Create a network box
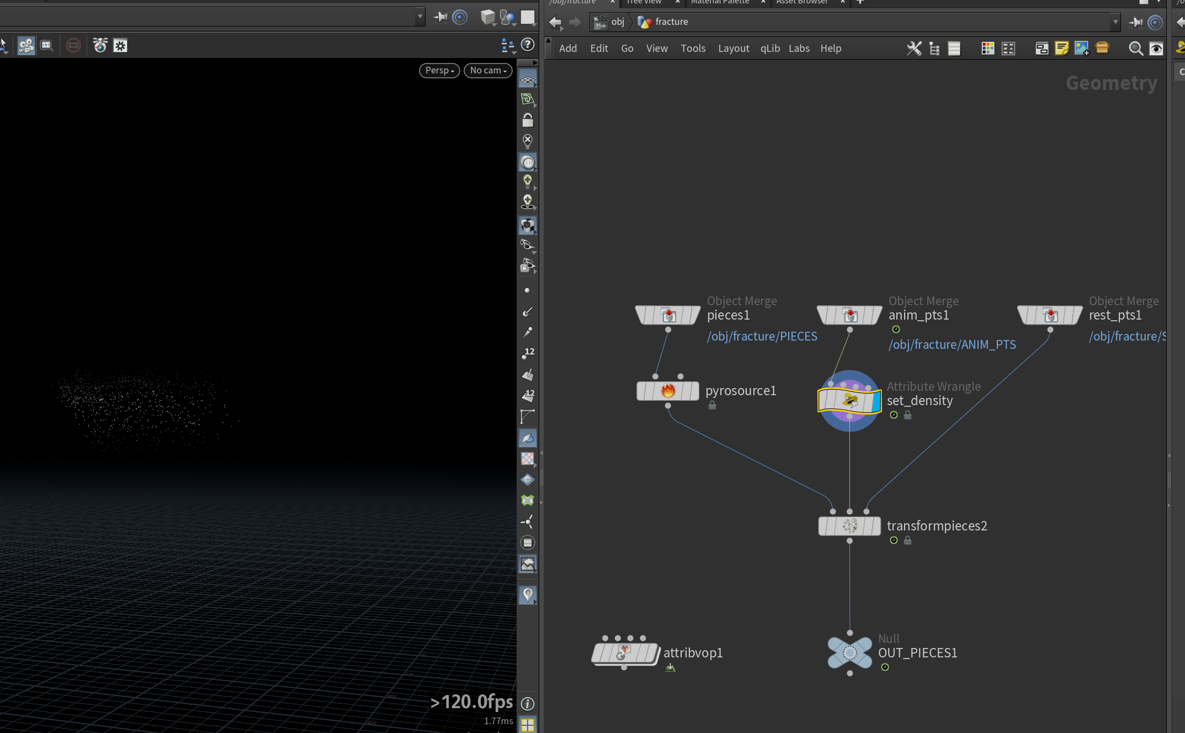Viewport: 1185px width, 733px height. (1042, 49)
